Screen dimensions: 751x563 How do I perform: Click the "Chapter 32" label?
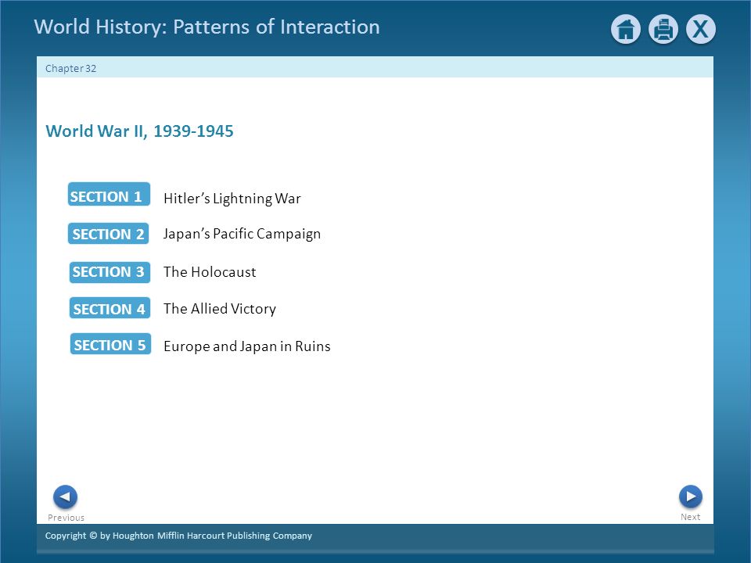(71, 69)
